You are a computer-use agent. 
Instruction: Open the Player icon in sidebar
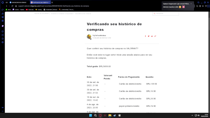3,31
